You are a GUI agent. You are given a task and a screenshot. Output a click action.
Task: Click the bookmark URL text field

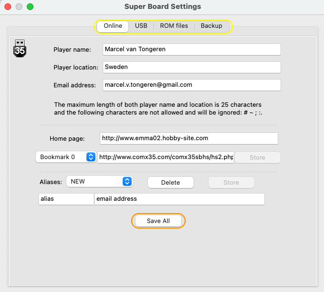point(166,157)
